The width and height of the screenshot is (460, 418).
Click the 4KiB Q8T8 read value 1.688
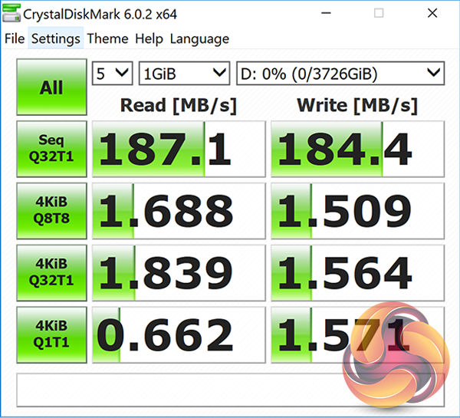point(179,211)
